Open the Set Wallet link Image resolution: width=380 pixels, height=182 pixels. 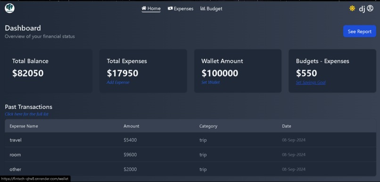(x=210, y=83)
